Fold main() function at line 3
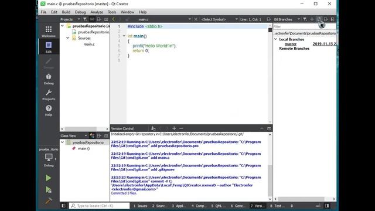Image resolution: width=375 pixels, height=211 pixels. tap(124, 36)
